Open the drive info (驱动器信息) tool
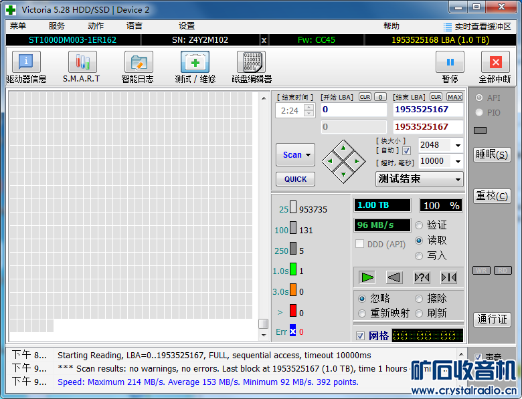This screenshot has width=522, height=399. [x=26, y=62]
